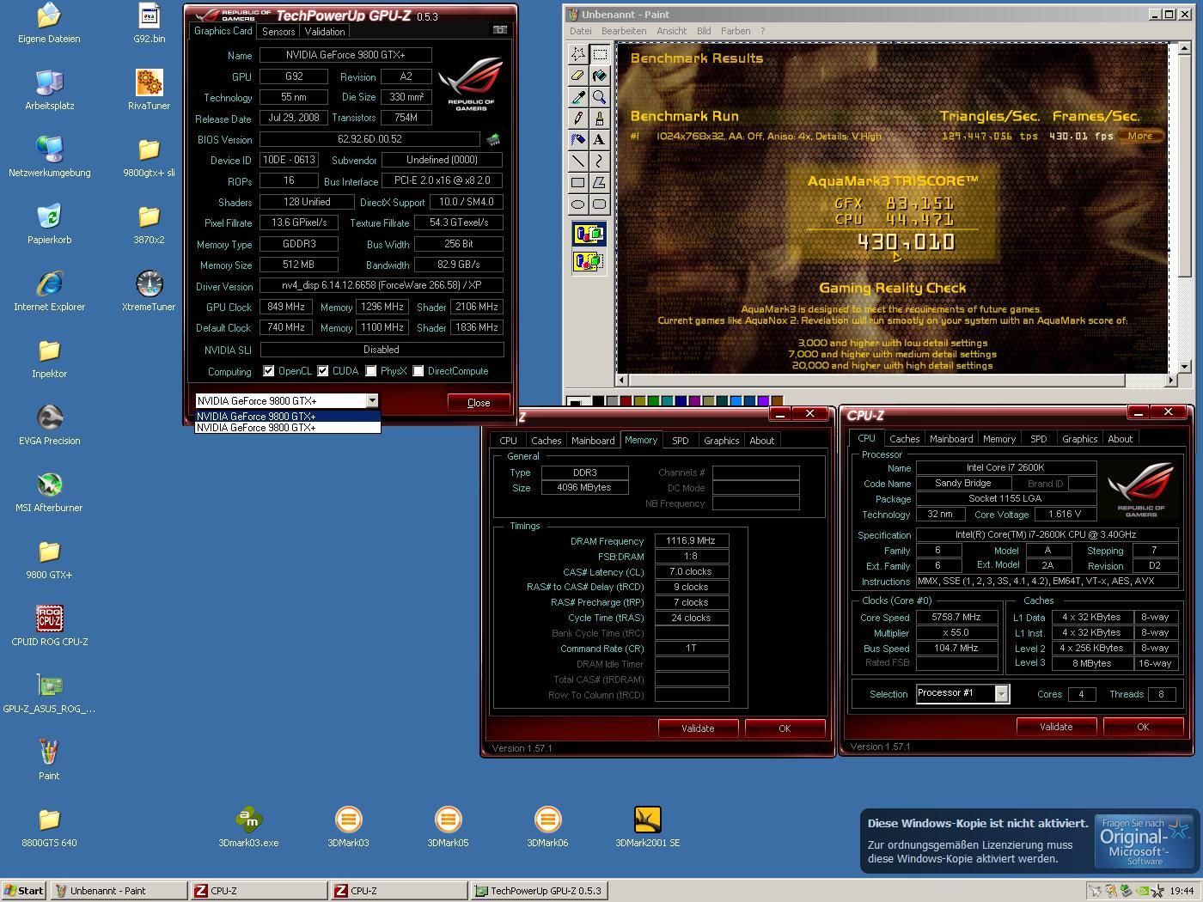Toggle the DirectCompute checkbox in GPU-Z
This screenshot has width=1203, height=902.
[418, 371]
